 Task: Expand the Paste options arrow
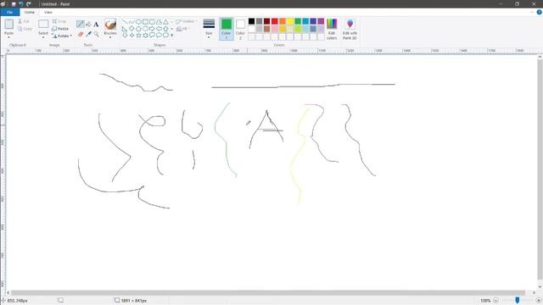click(8, 36)
